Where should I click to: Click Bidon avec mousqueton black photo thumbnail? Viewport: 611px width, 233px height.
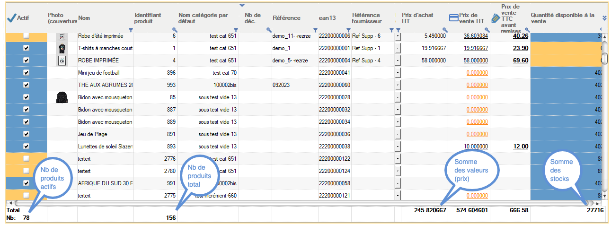pyautogui.click(x=62, y=97)
